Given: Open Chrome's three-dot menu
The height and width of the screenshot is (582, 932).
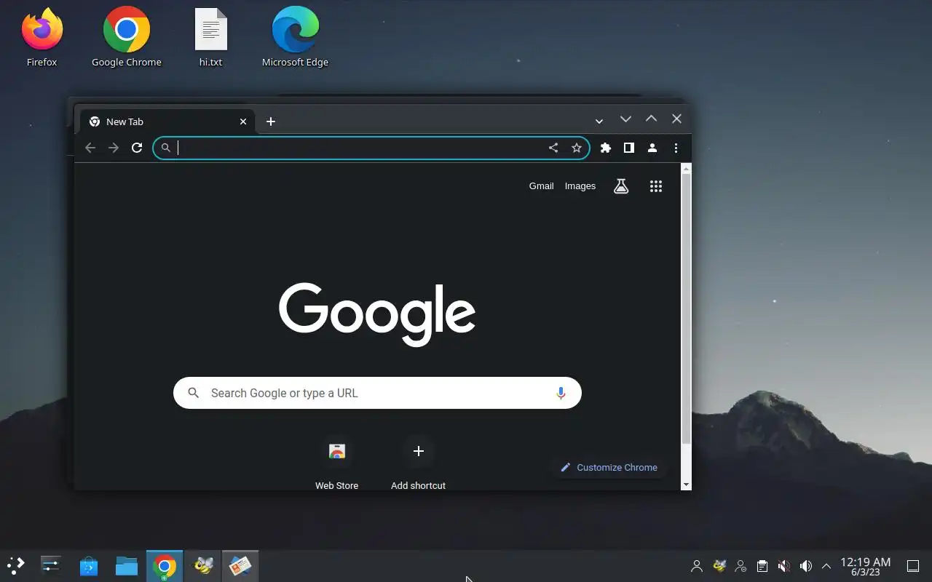Looking at the screenshot, I should [676, 148].
